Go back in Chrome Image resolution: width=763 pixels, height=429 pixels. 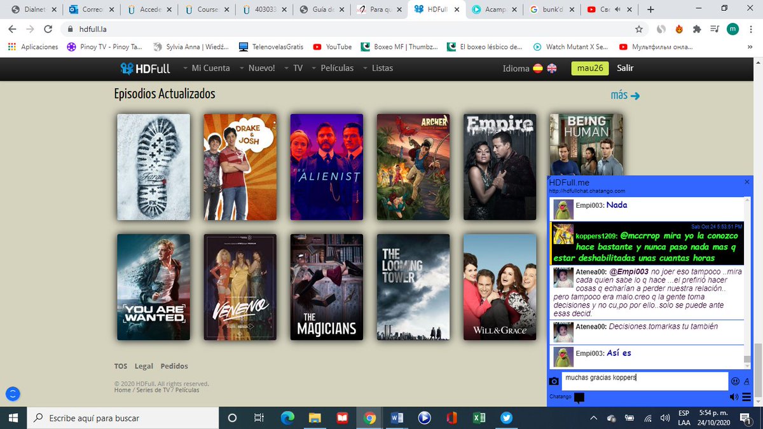click(x=12, y=29)
